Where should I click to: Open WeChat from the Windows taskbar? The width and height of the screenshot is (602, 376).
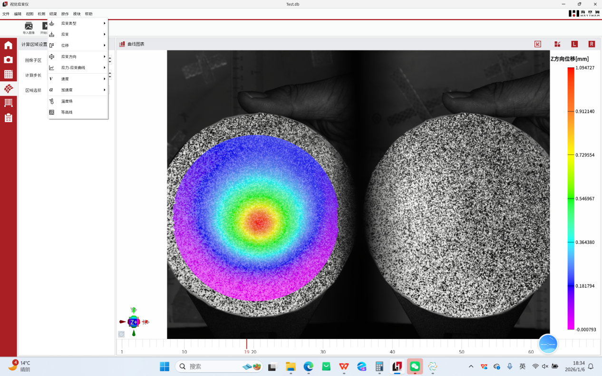415,366
